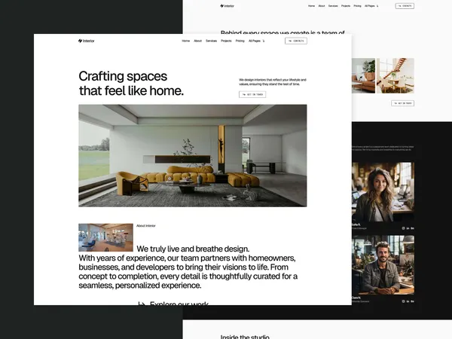Screen dimensions: 452x339
Task: Click the yellow sofa living room hero image
Action: point(193,156)
